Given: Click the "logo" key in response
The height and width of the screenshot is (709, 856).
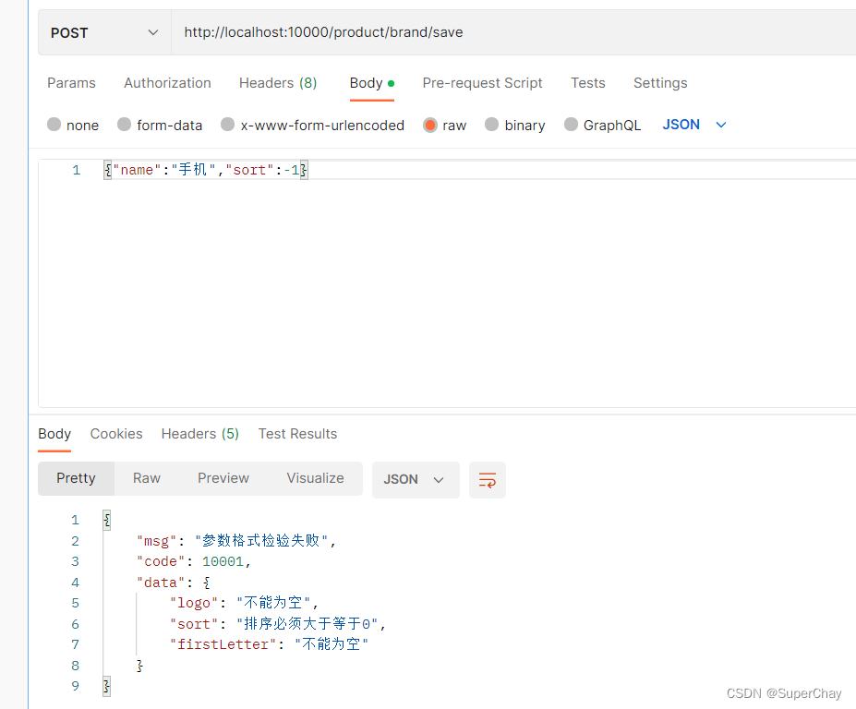Looking at the screenshot, I should [x=194, y=603].
